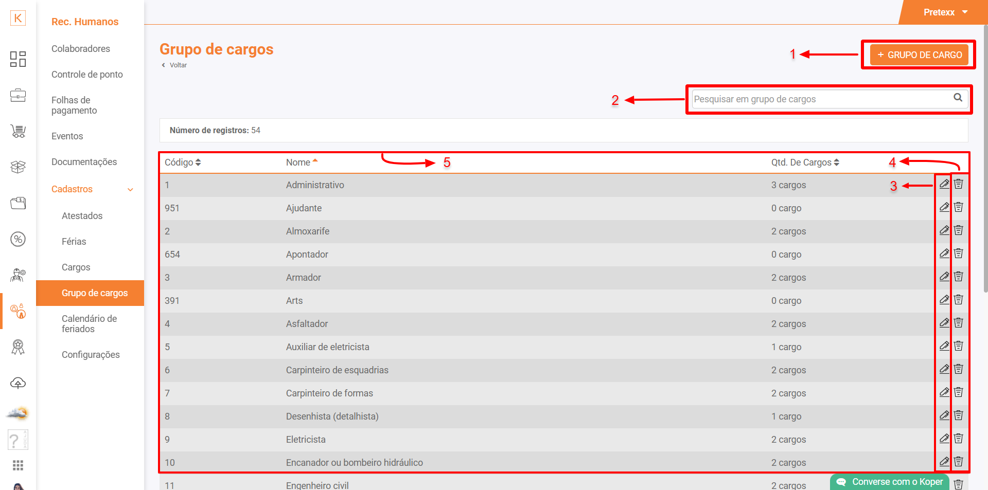Select Calendário de feriados in sidebar
988x490 pixels.
[x=89, y=324]
